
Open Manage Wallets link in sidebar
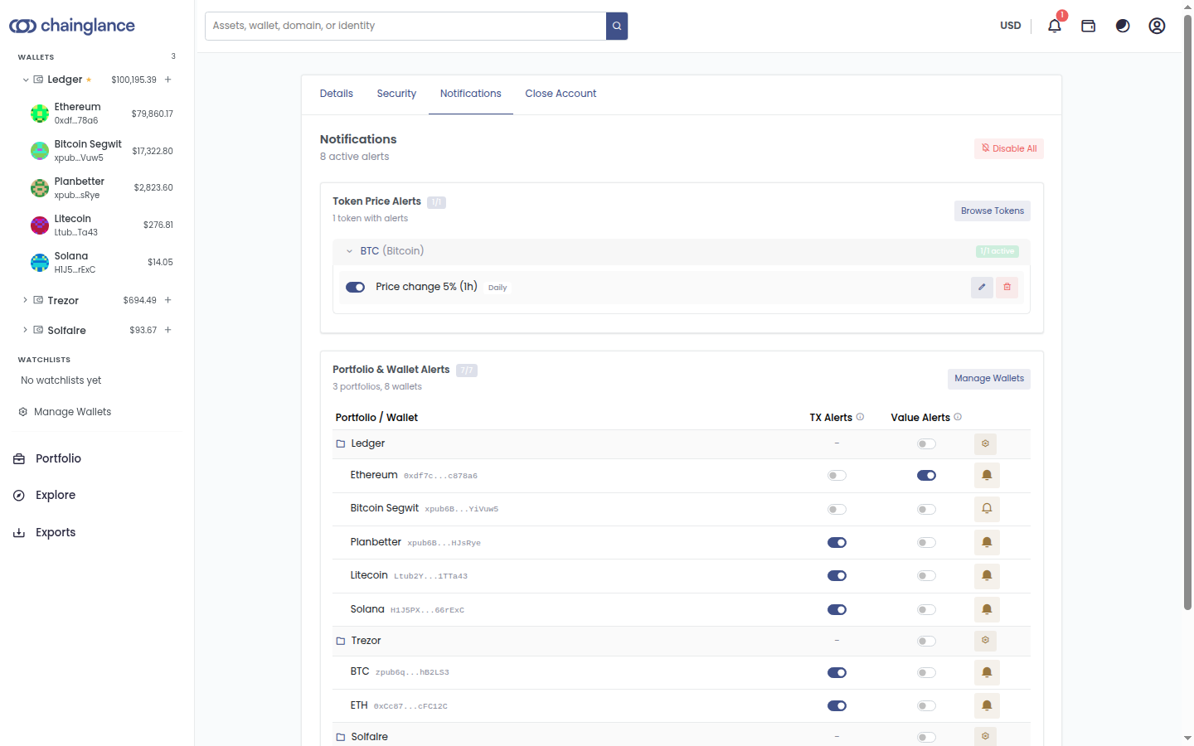(x=65, y=412)
